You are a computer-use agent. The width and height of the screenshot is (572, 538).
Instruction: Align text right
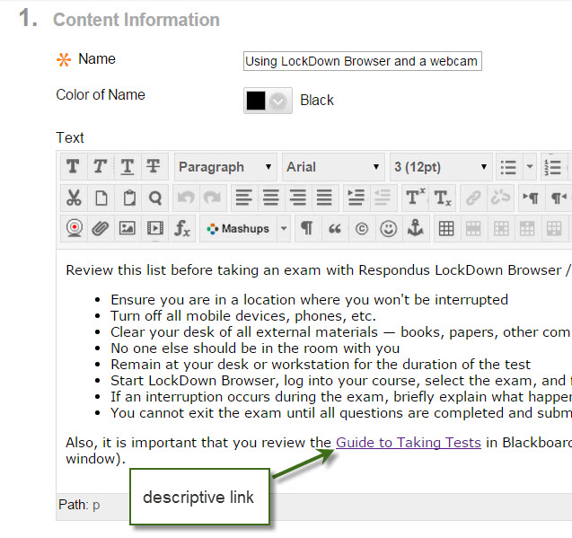(298, 198)
